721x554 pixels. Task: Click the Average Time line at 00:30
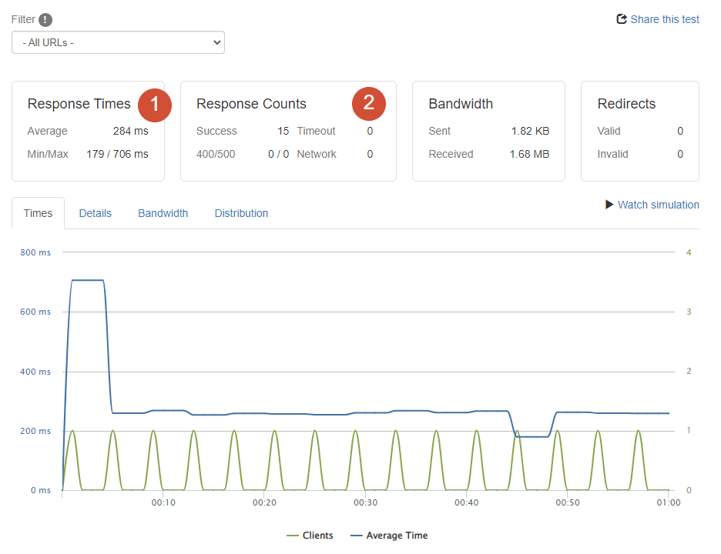point(366,412)
